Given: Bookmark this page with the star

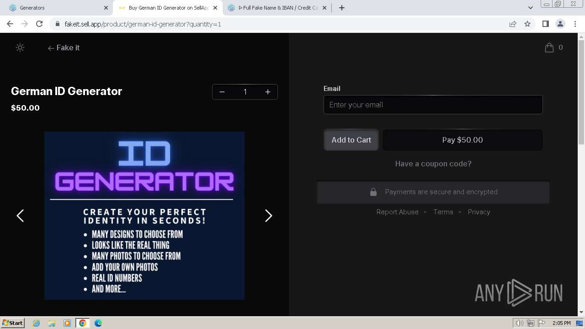Looking at the screenshot, I should [527, 24].
